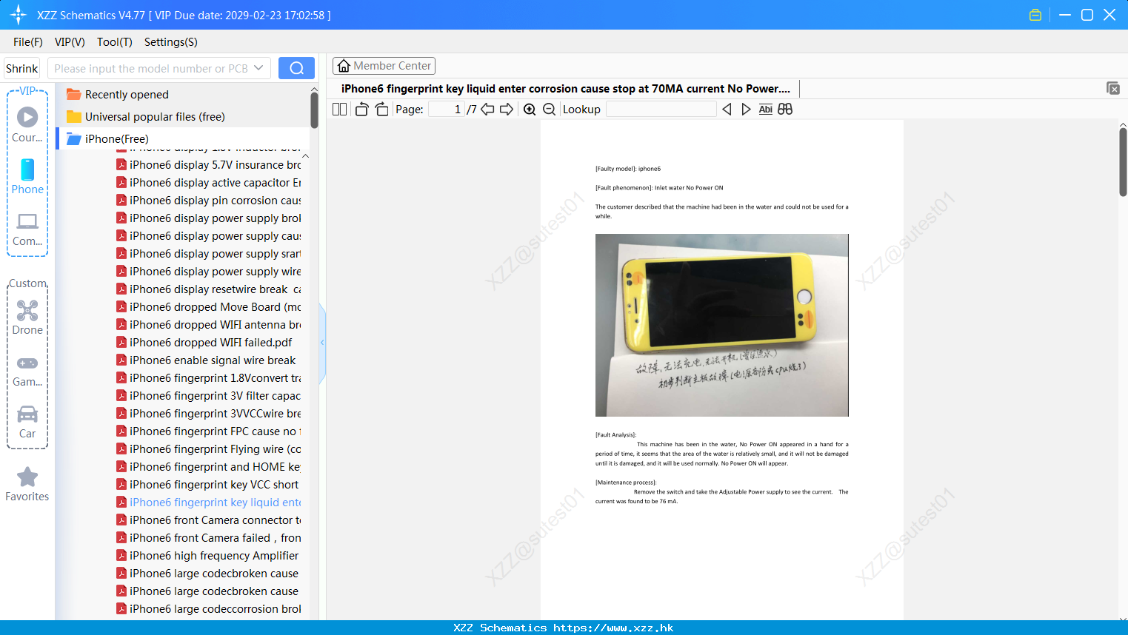1128x635 pixels.
Task: Open the Settings(S) menu
Action: point(171,42)
